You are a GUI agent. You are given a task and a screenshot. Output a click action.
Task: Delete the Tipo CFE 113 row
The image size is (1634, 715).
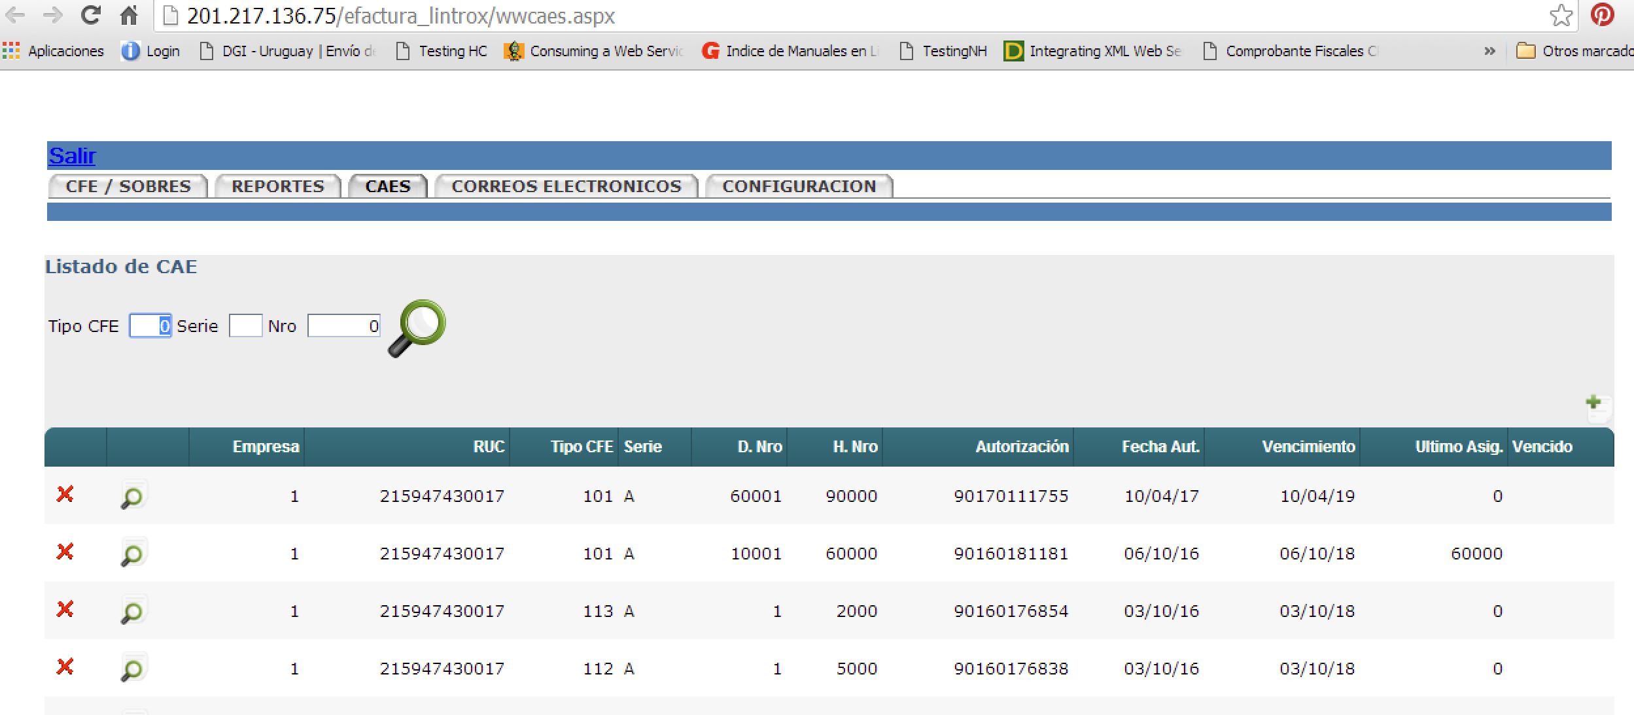65,609
